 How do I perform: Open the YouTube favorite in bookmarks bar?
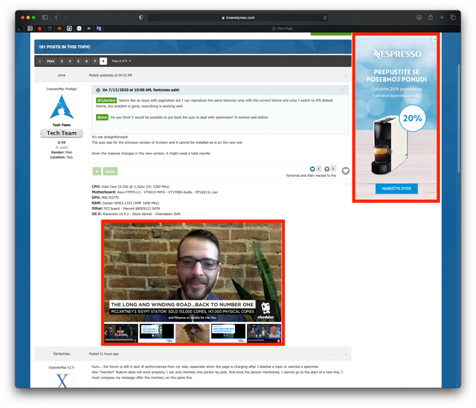tap(59, 29)
